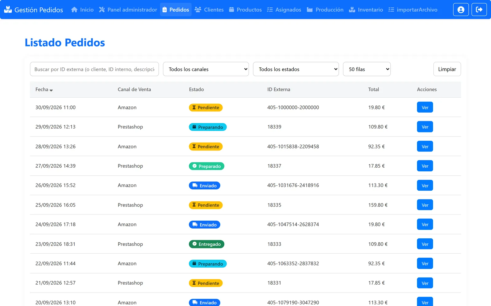Click the Panel administrador tools icon
The height and width of the screenshot is (306, 491).
102,9
